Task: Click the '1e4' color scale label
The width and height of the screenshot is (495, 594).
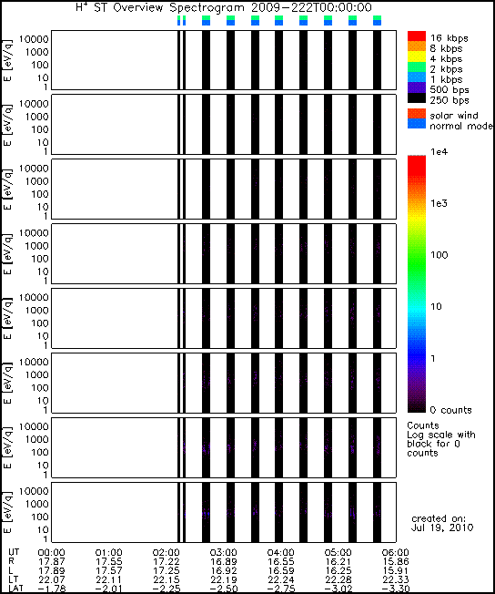Action: tap(439, 152)
